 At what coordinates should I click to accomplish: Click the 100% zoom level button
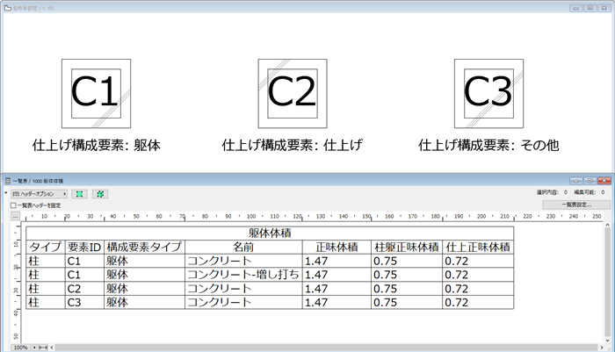(21, 348)
